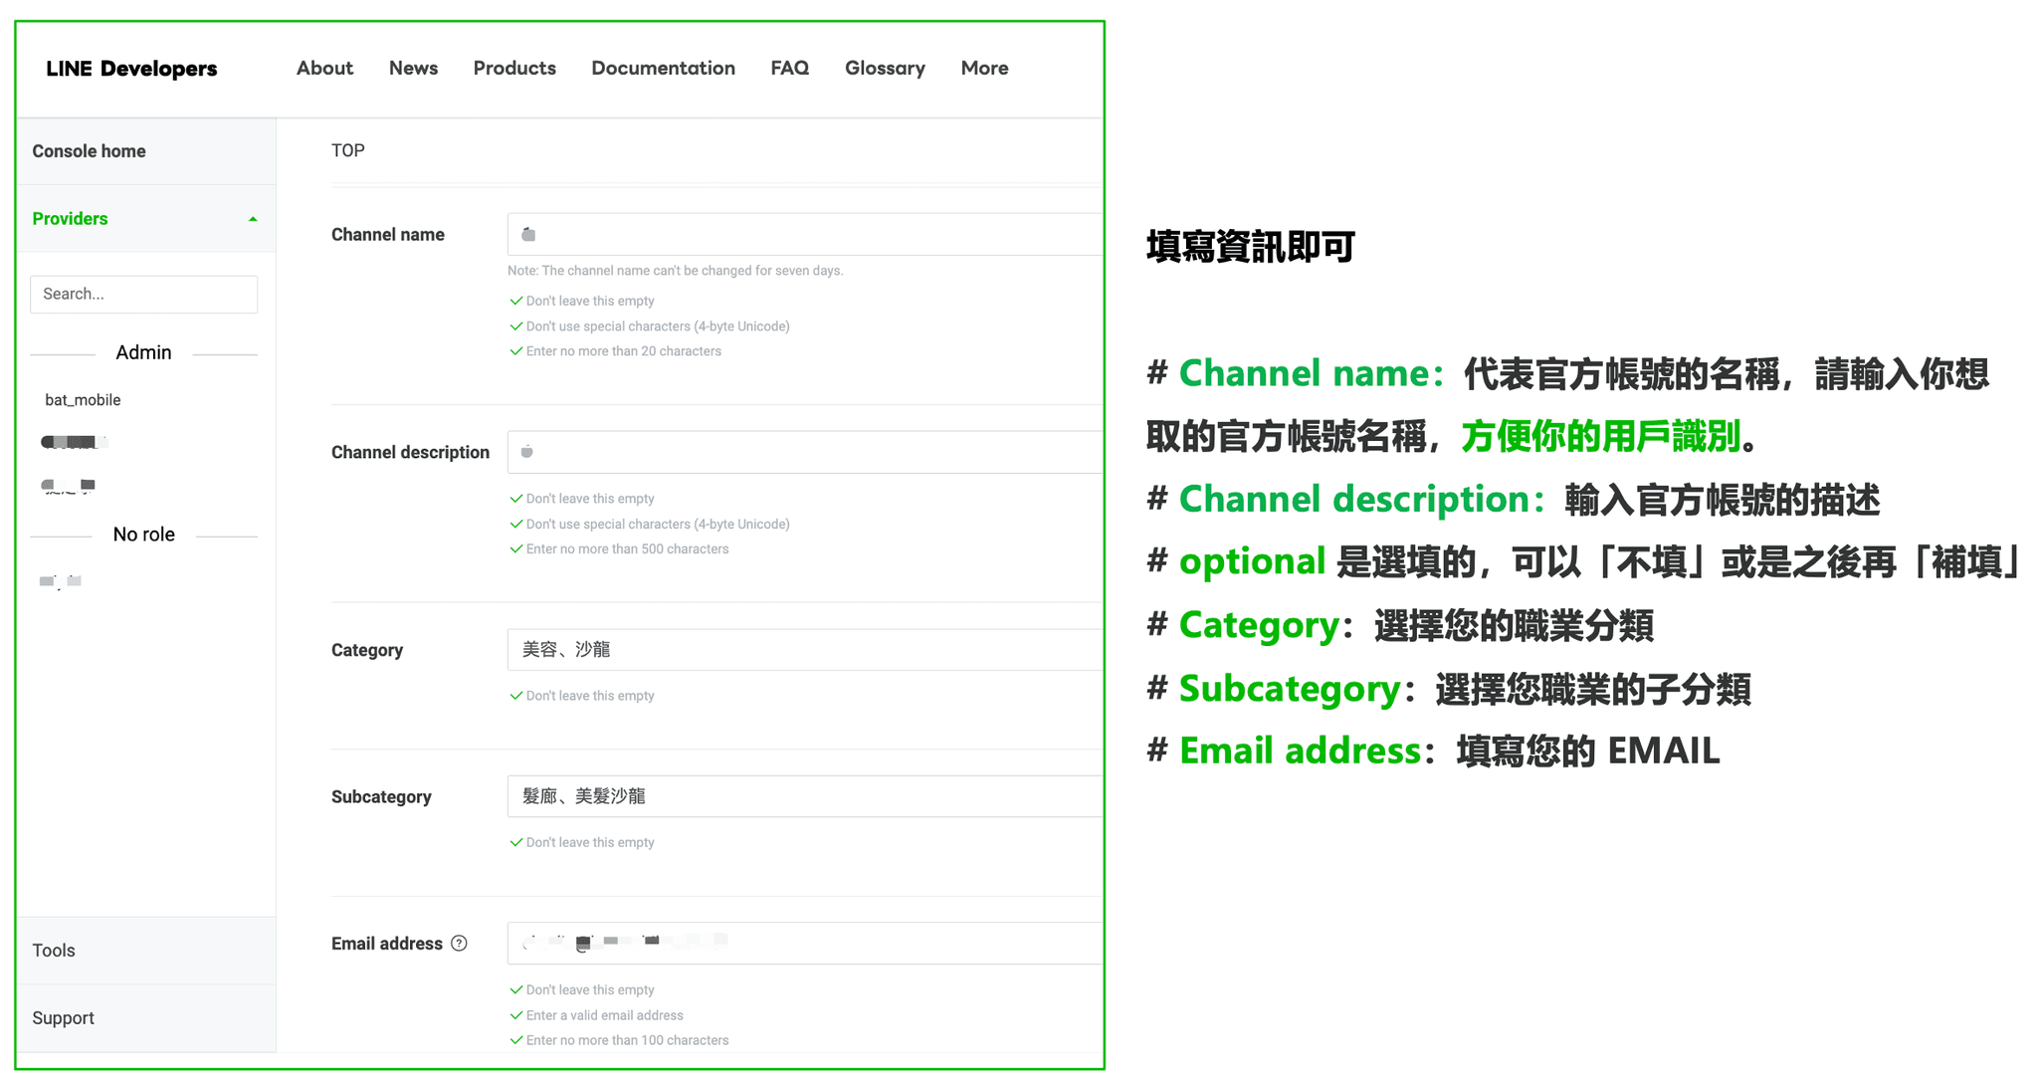Click the providers Search field

point(144,295)
